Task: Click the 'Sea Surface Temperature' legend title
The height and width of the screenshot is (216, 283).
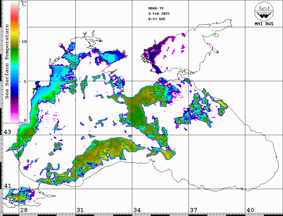Action: pyautogui.click(x=7, y=62)
